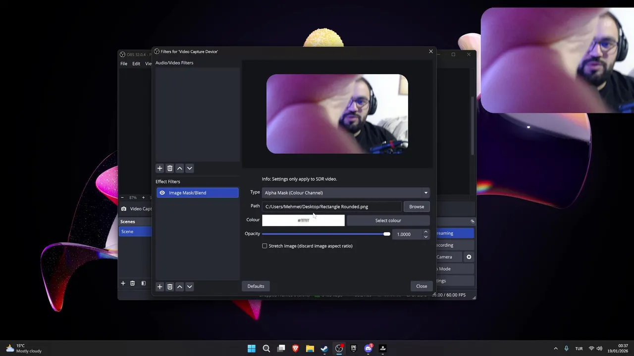Click the white #ffffff colour swatch
Viewport: 634px width, 356px height.
[x=303, y=221]
